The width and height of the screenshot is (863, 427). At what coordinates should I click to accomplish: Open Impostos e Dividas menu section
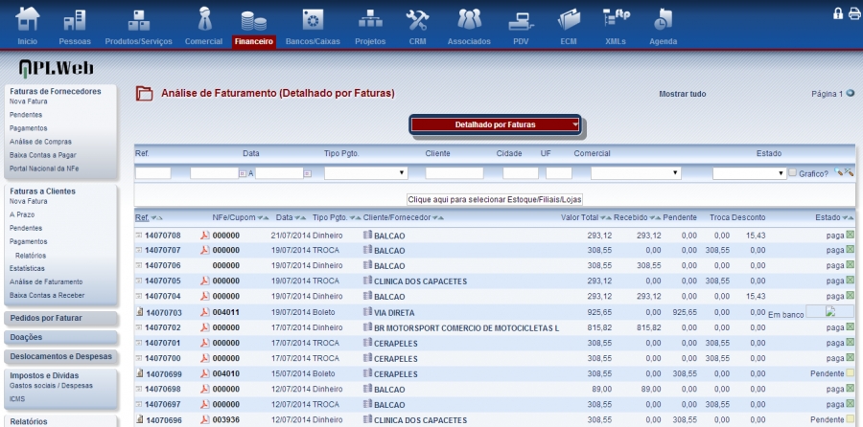(x=44, y=375)
